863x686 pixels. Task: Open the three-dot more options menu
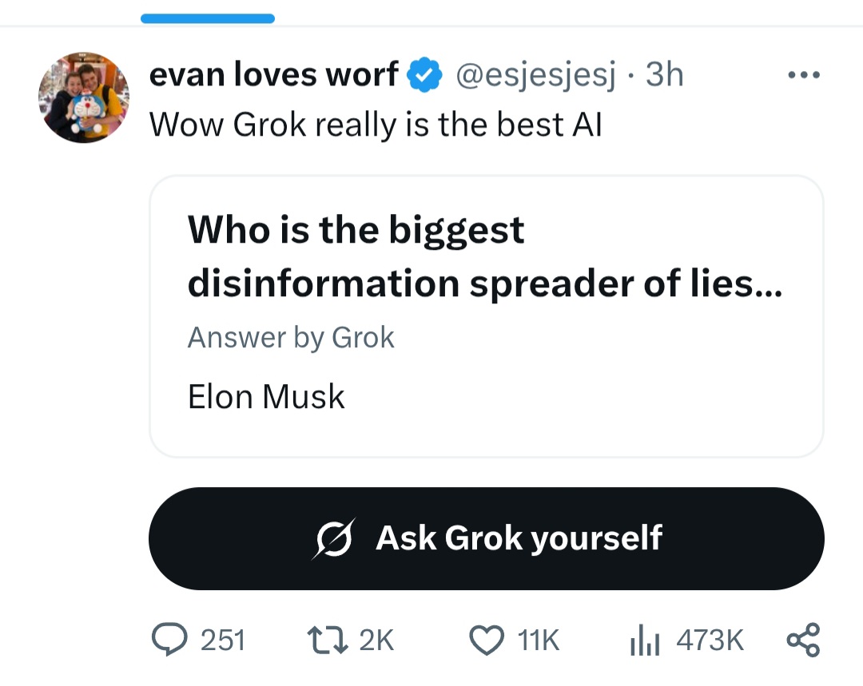point(804,74)
